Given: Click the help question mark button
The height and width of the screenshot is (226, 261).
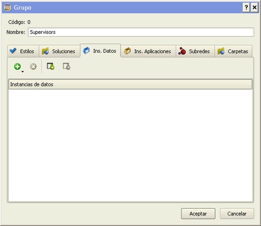Looking at the screenshot, I should click(246, 8).
